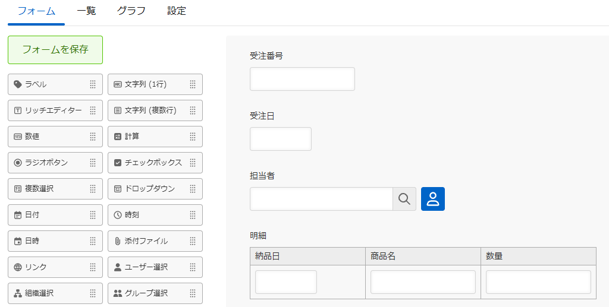Select the 文字列 (1行) field icon
609x307 pixels.
tap(118, 84)
